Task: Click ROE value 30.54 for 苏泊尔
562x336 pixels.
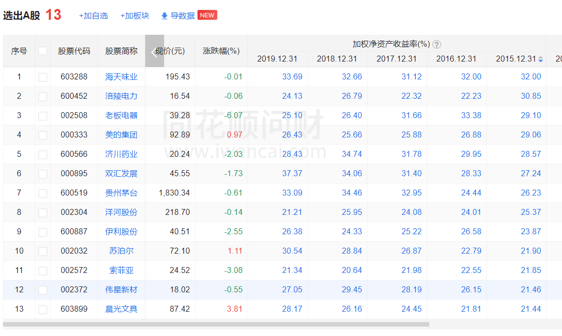Action: point(292,251)
